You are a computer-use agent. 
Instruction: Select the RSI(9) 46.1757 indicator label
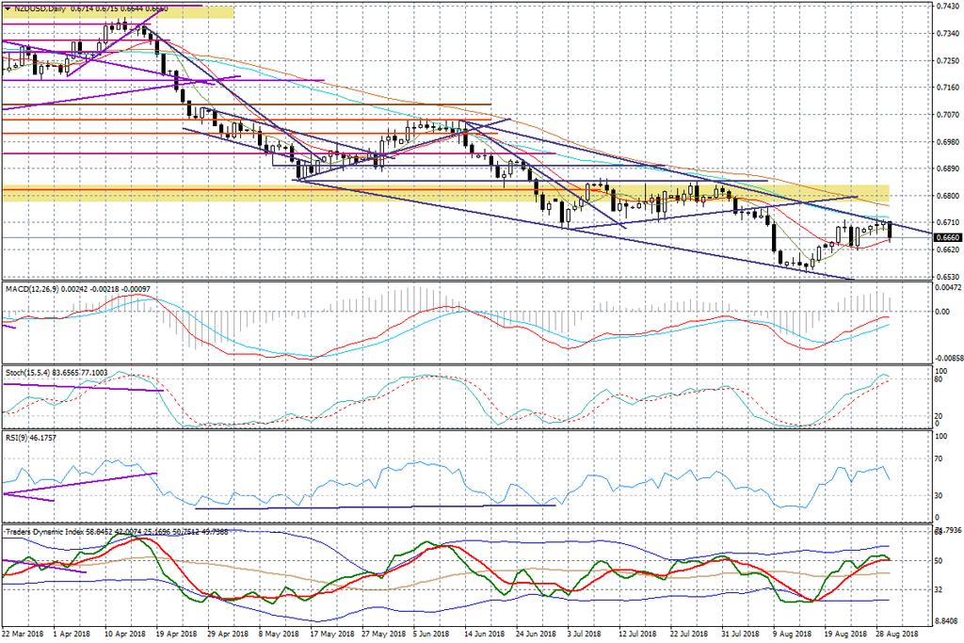tap(31, 438)
